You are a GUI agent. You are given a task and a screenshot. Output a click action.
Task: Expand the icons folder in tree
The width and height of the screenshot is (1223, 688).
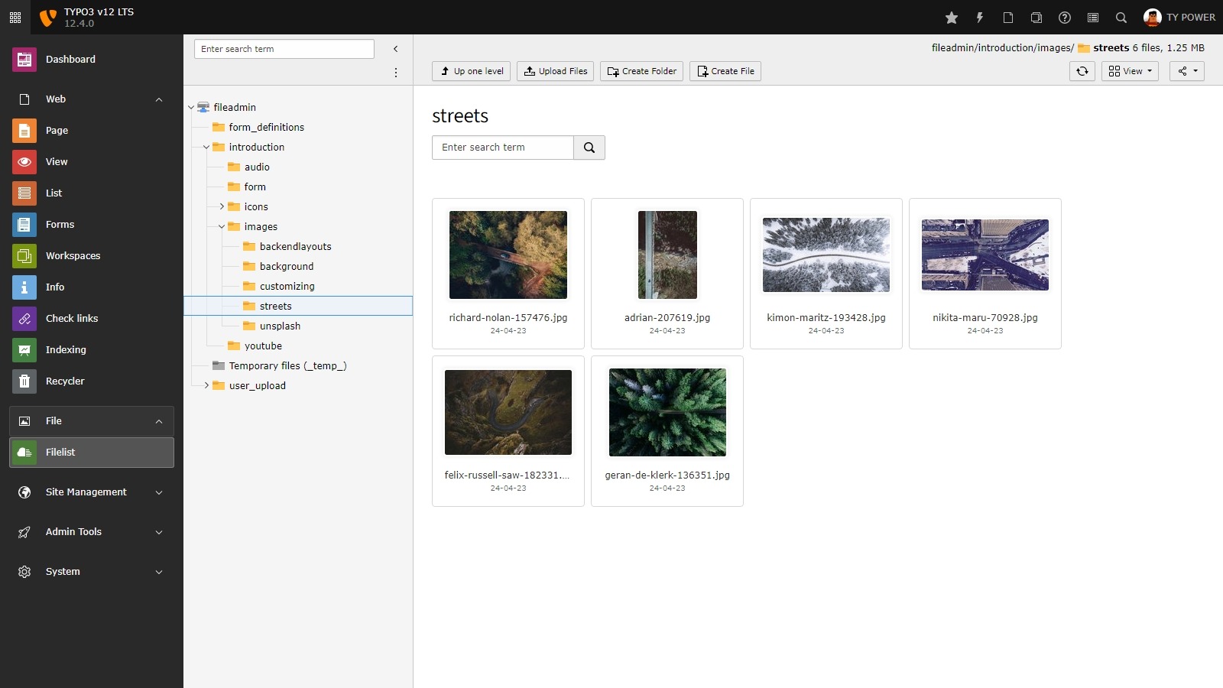click(222, 206)
